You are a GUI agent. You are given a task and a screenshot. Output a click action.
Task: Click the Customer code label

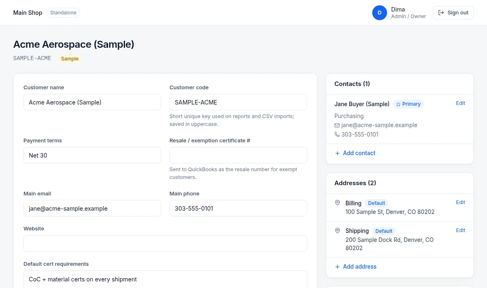point(189,88)
